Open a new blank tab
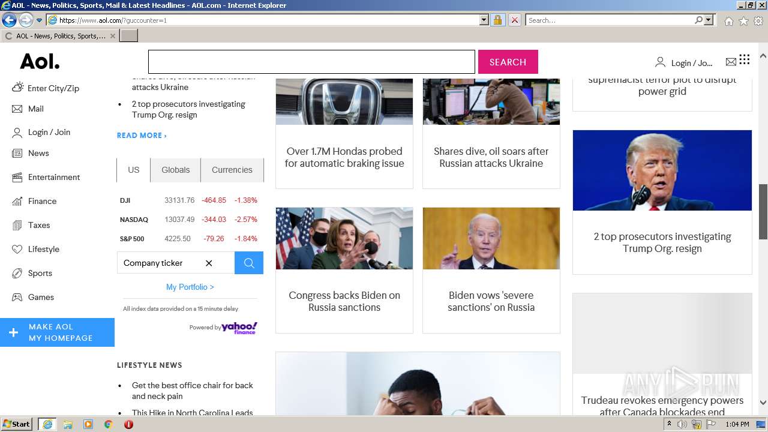 [129, 36]
